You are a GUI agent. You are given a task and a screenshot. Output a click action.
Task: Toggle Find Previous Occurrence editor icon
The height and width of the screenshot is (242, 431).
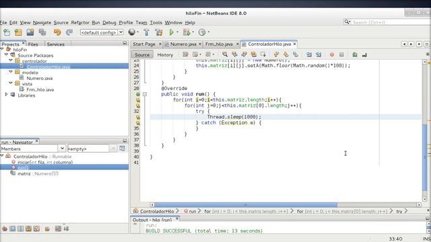[234, 54]
